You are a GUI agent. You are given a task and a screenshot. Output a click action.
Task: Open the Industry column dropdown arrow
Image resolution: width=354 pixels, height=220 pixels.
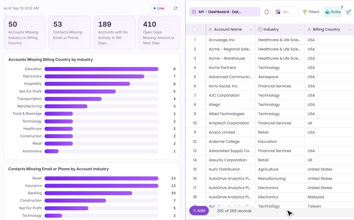[300, 30]
